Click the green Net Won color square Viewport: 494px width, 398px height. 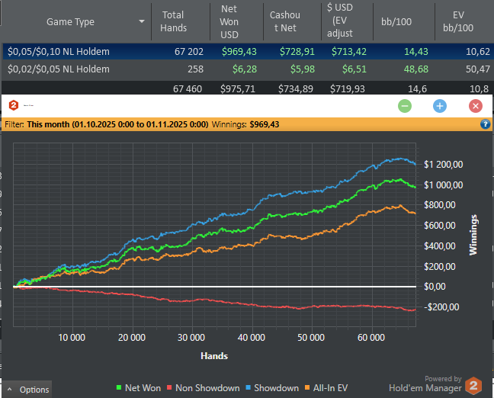[x=119, y=387]
